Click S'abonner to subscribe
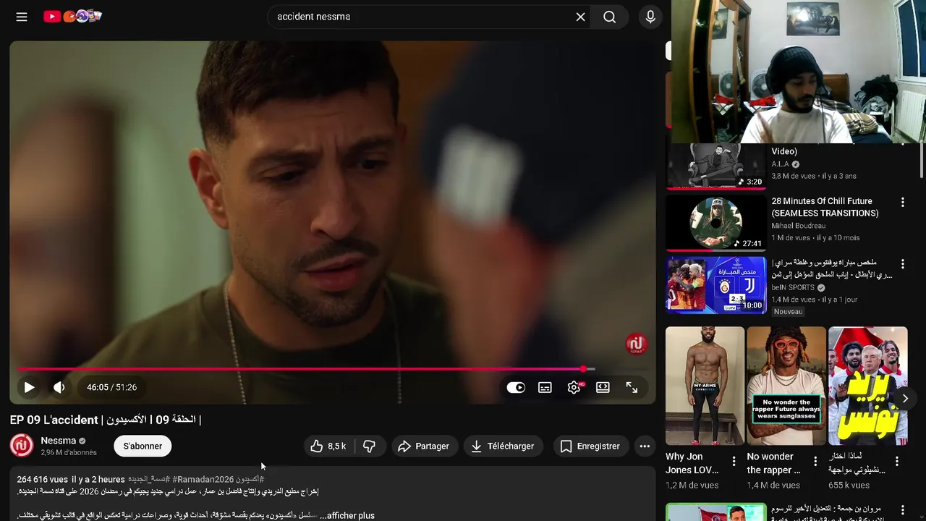 (x=143, y=446)
